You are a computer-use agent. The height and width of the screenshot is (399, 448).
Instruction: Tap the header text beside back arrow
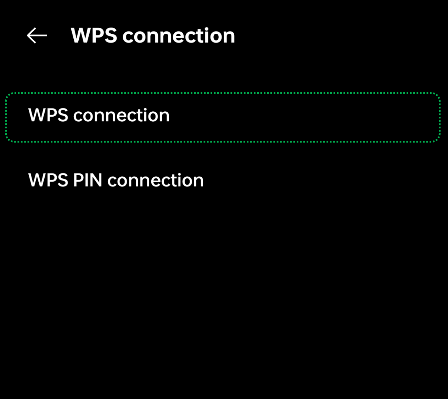[x=153, y=35]
